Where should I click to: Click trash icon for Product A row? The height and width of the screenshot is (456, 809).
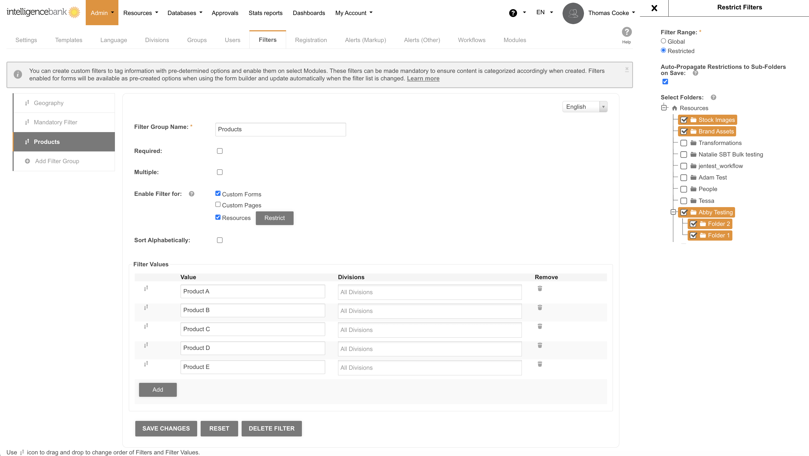[x=540, y=288]
